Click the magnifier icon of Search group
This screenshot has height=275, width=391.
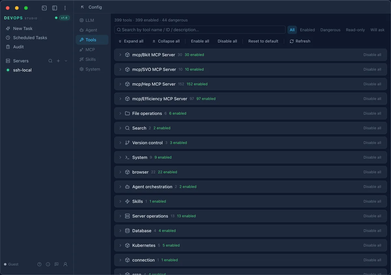(127, 128)
